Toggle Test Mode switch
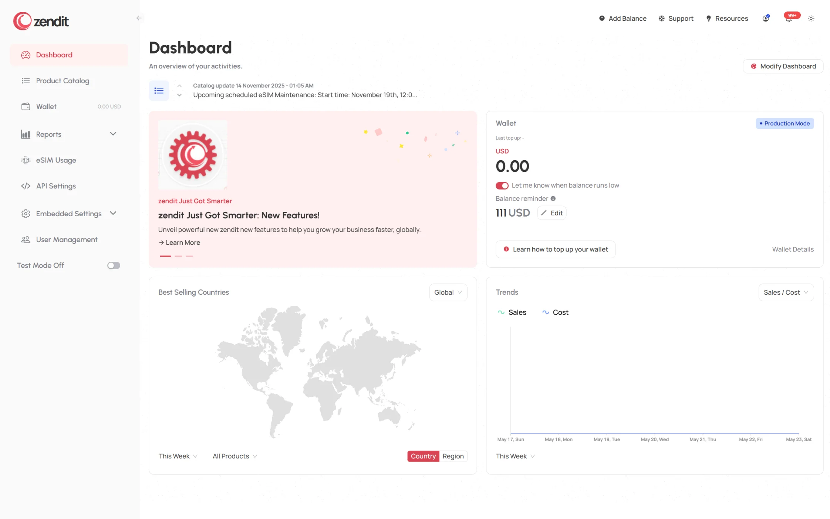The image size is (830, 519). point(114,265)
